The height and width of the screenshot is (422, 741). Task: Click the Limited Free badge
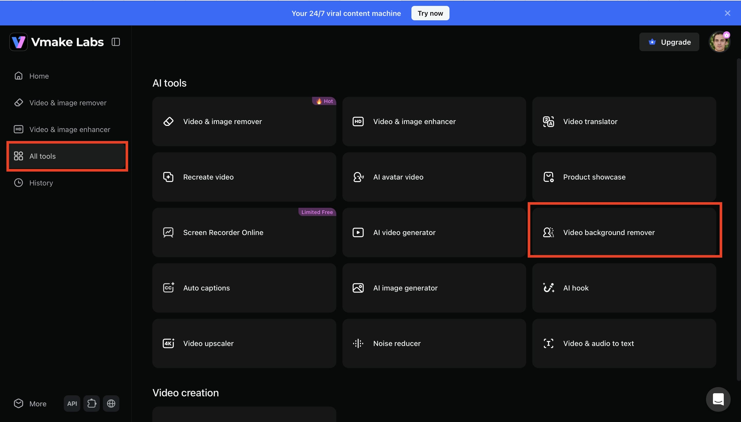pos(317,212)
